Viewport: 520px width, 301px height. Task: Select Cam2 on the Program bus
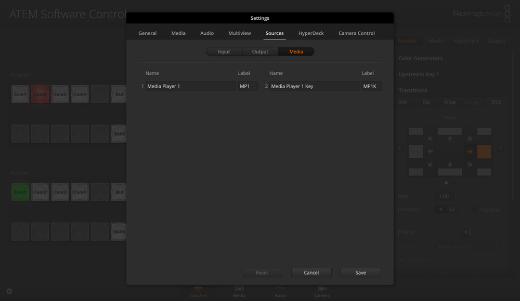40,94
